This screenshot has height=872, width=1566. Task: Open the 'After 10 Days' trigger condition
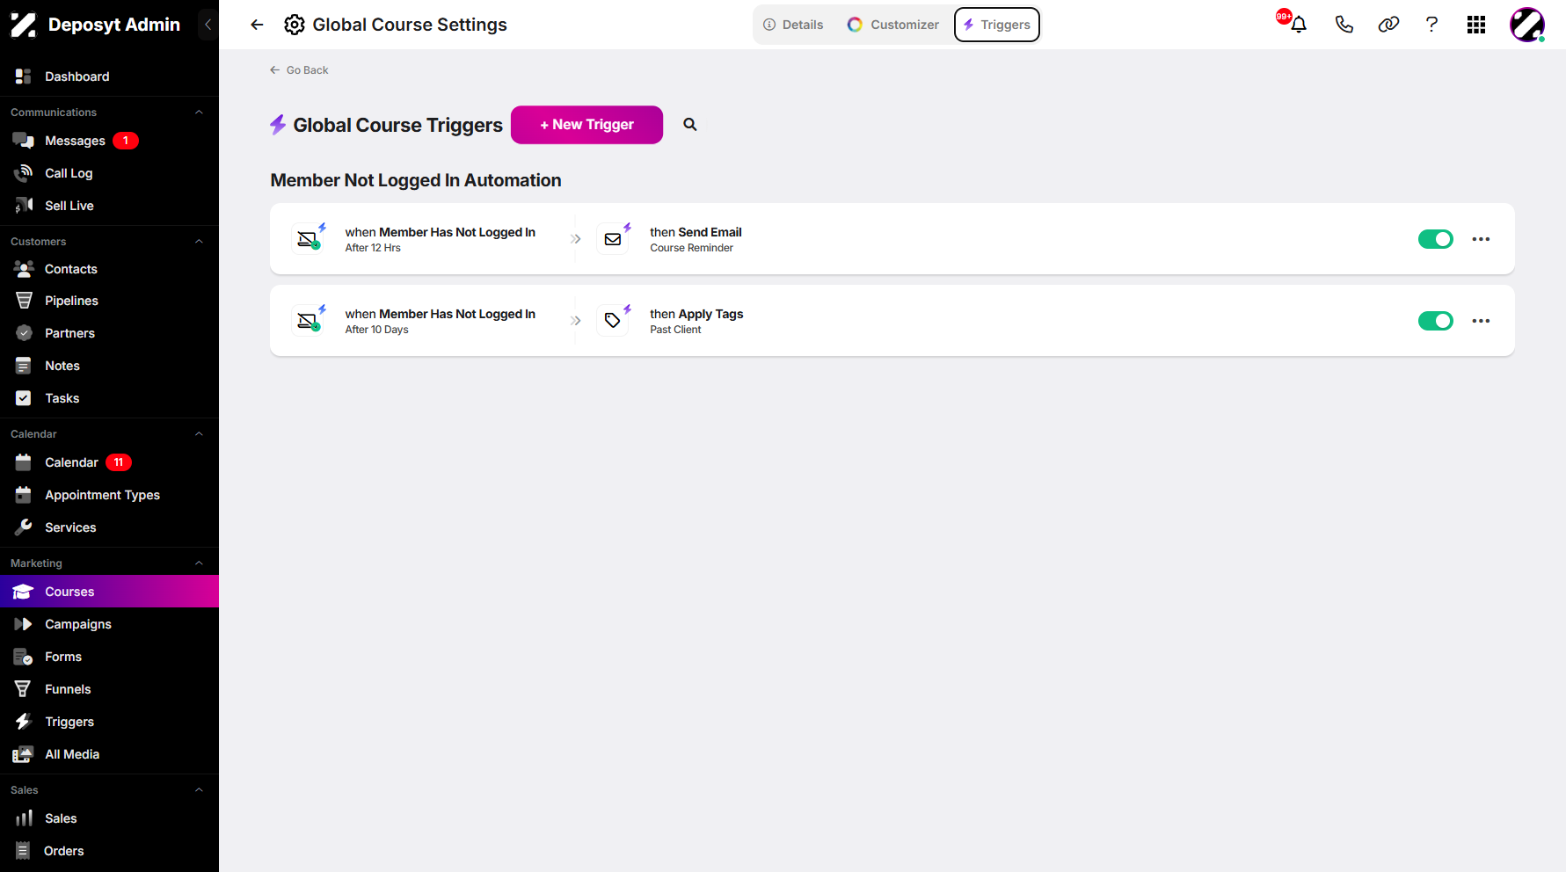(440, 321)
